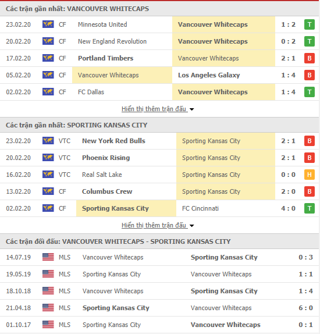Click green T badge in FC Cincinnati row
This screenshot has height=334, width=320.
coord(310,208)
